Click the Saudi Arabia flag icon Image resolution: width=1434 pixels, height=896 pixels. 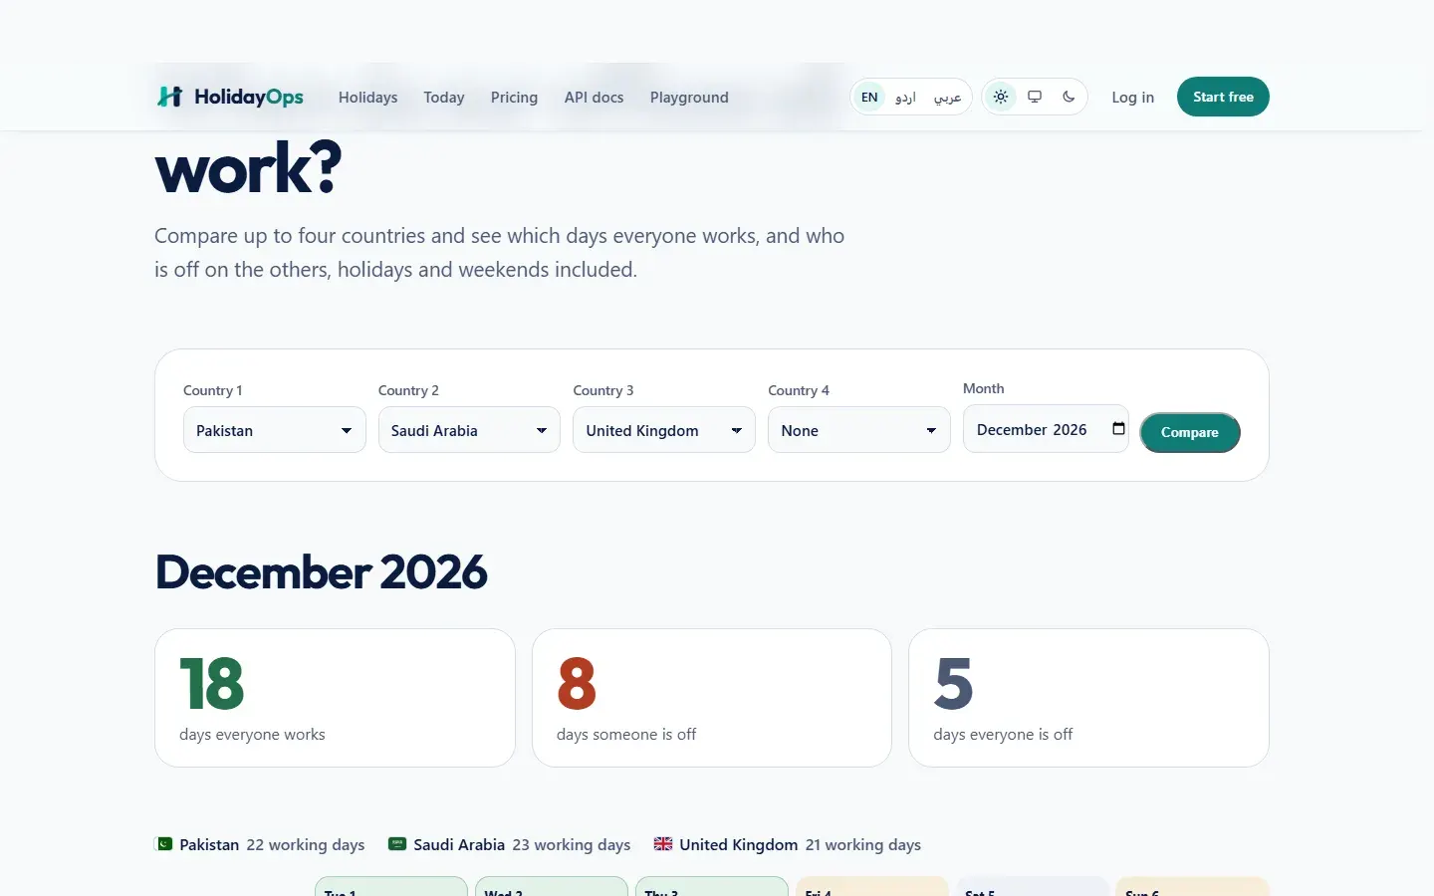tap(397, 844)
